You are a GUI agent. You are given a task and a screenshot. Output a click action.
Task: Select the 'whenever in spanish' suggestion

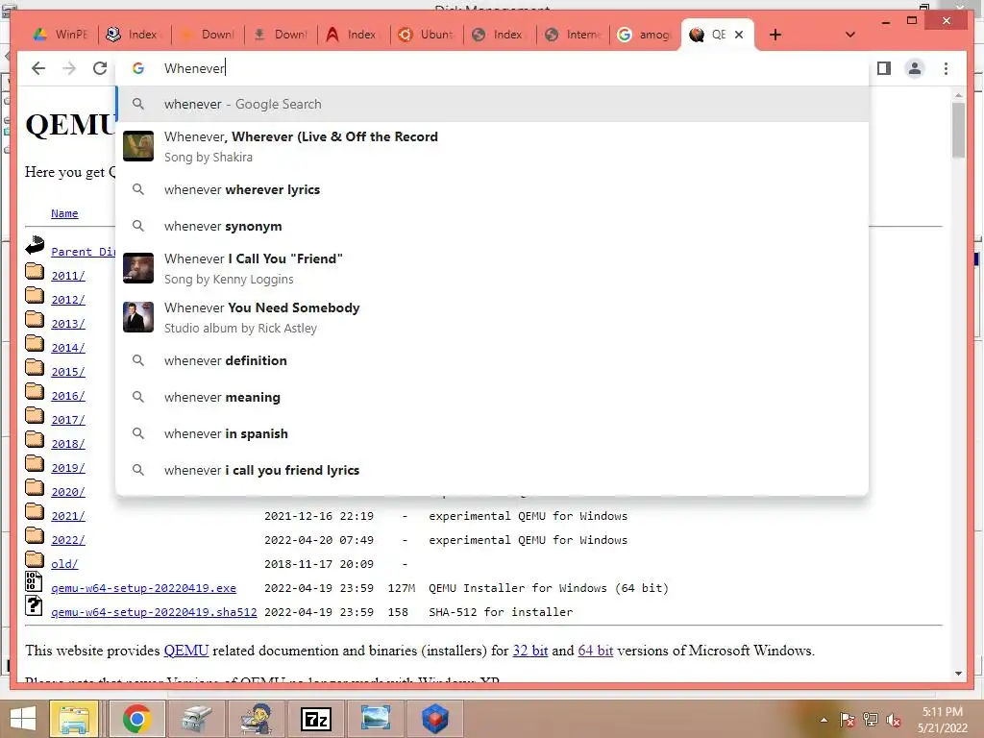coord(493,433)
